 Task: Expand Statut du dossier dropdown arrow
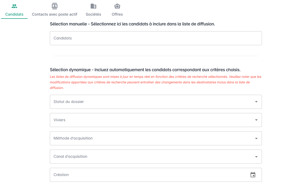coord(256,102)
